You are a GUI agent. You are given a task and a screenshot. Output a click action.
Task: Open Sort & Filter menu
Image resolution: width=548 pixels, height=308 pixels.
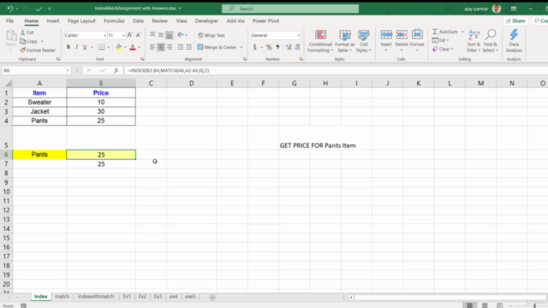click(x=474, y=41)
